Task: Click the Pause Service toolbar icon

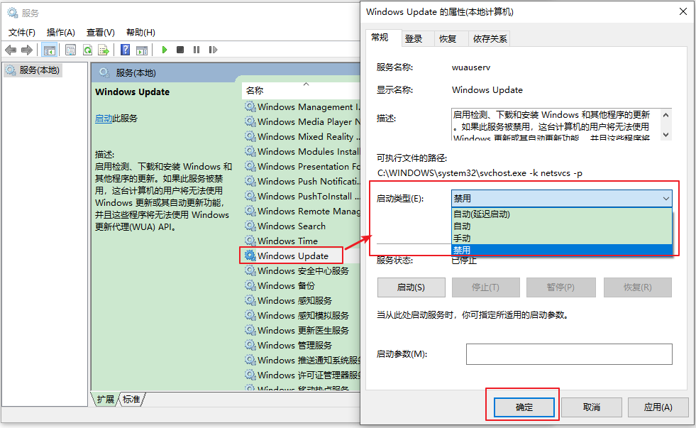Action: (x=197, y=50)
